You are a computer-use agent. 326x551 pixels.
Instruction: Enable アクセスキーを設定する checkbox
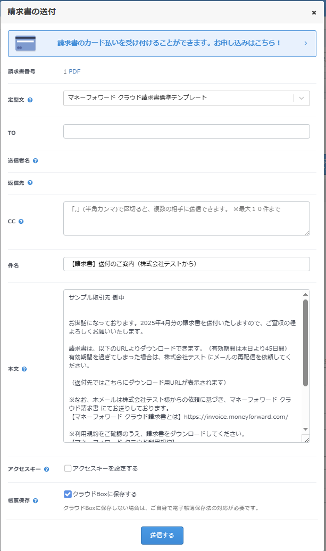(x=68, y=468)
